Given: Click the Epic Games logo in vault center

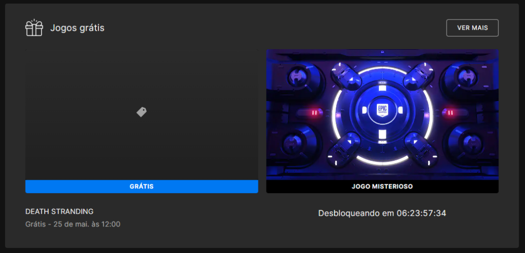Looking at the screenshot, I should coord(382,112).
